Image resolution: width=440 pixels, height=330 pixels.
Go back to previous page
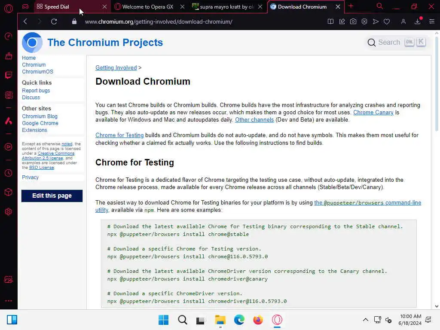pos(25,21)
